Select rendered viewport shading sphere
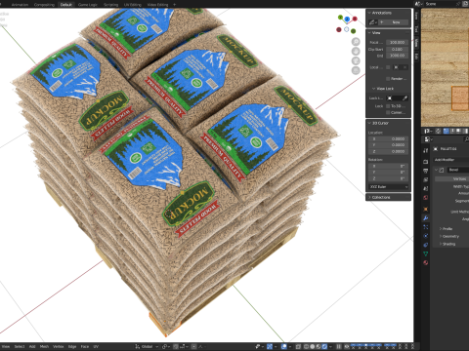The image size is (469, 351). (324, 346)
